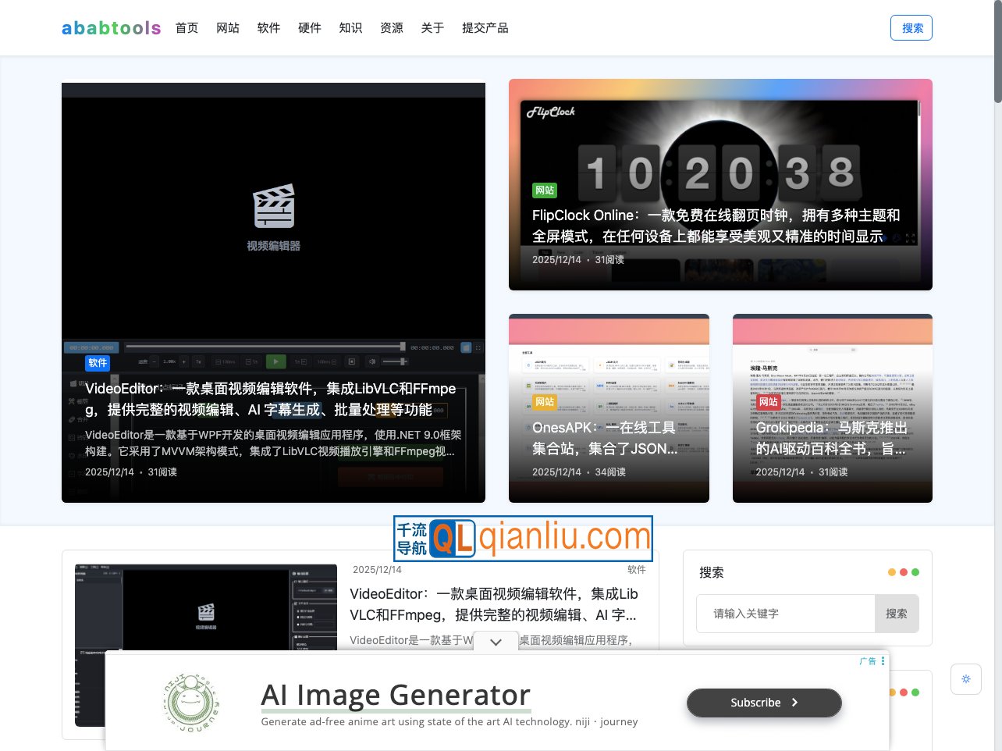The width and height of the screenshot is (1002, 751).
Task: Select the niji·journey logo in the ad banner
Action: [x=190, y=701]
